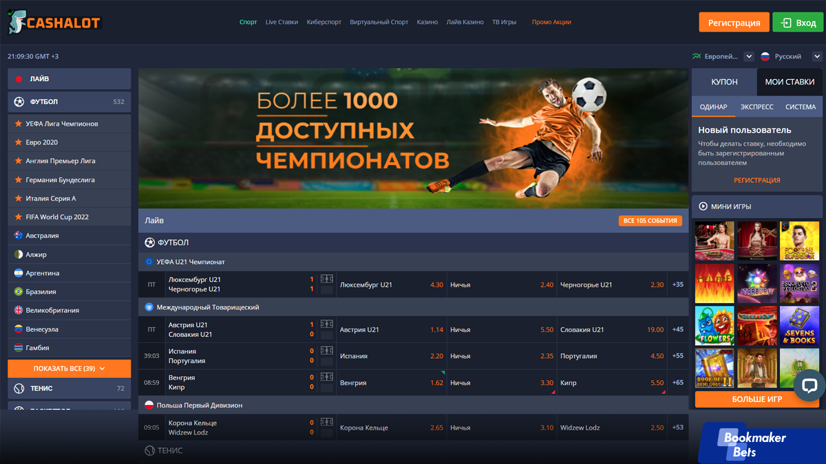Click the orange Регистрация button

coord(734,23)
